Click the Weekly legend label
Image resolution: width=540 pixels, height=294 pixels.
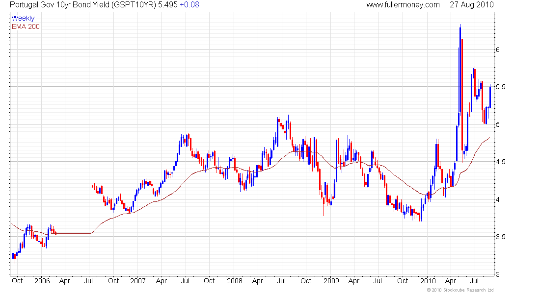point(23,18)
